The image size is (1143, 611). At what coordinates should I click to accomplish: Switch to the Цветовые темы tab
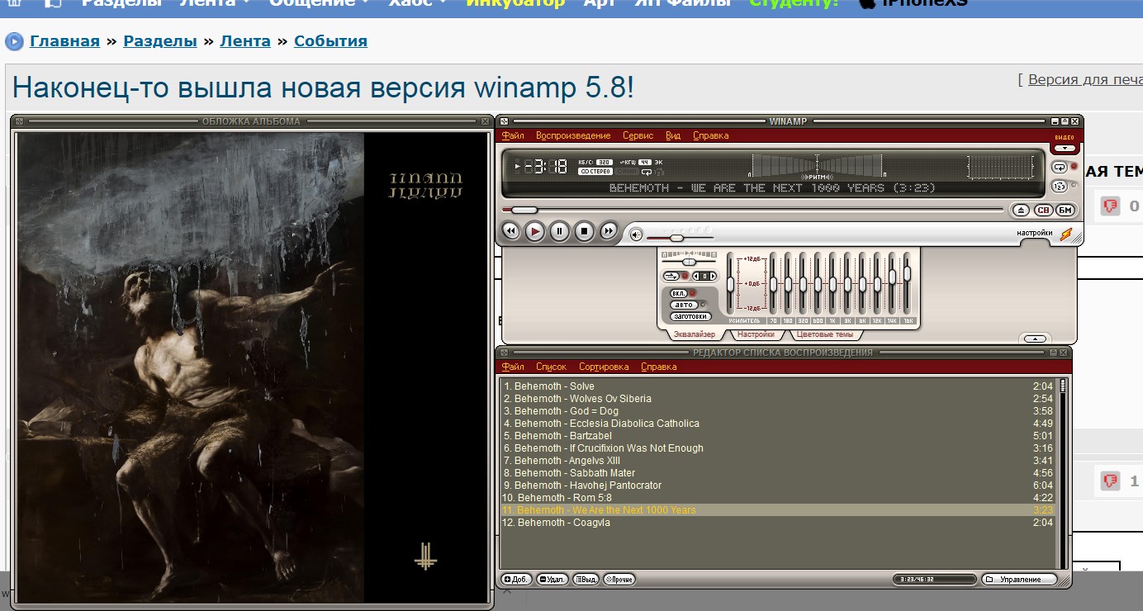(826, 334)
